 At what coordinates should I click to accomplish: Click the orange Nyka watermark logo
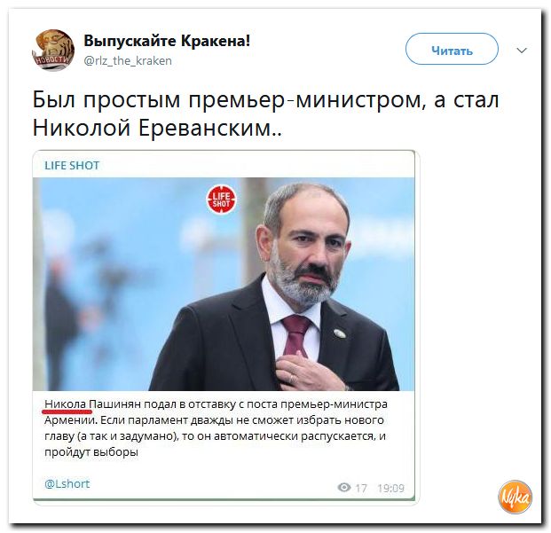tap(516, 497)
